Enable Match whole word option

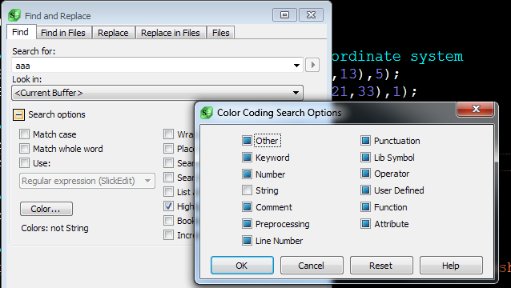pyautogui.click(x=24, y=149)
